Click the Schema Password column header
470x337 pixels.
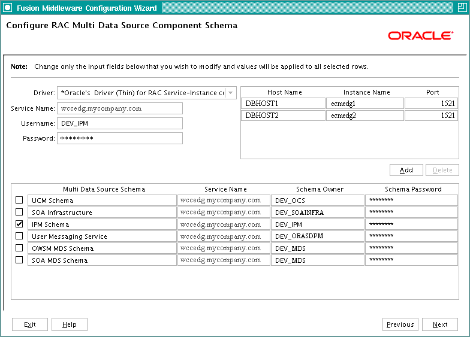pos(413,189)
